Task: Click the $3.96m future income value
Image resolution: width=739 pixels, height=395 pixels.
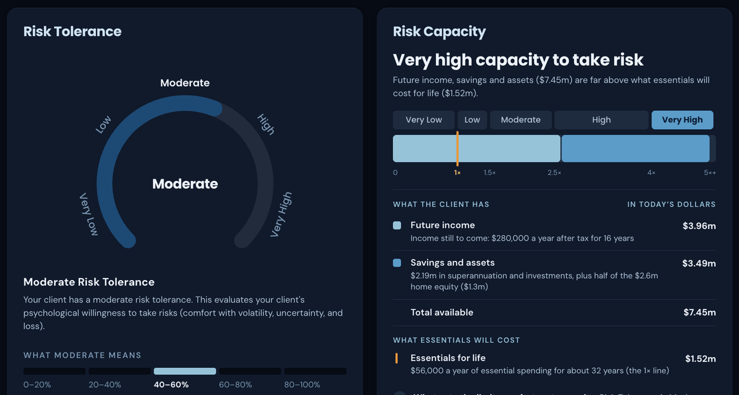Action: click(699, 226)
